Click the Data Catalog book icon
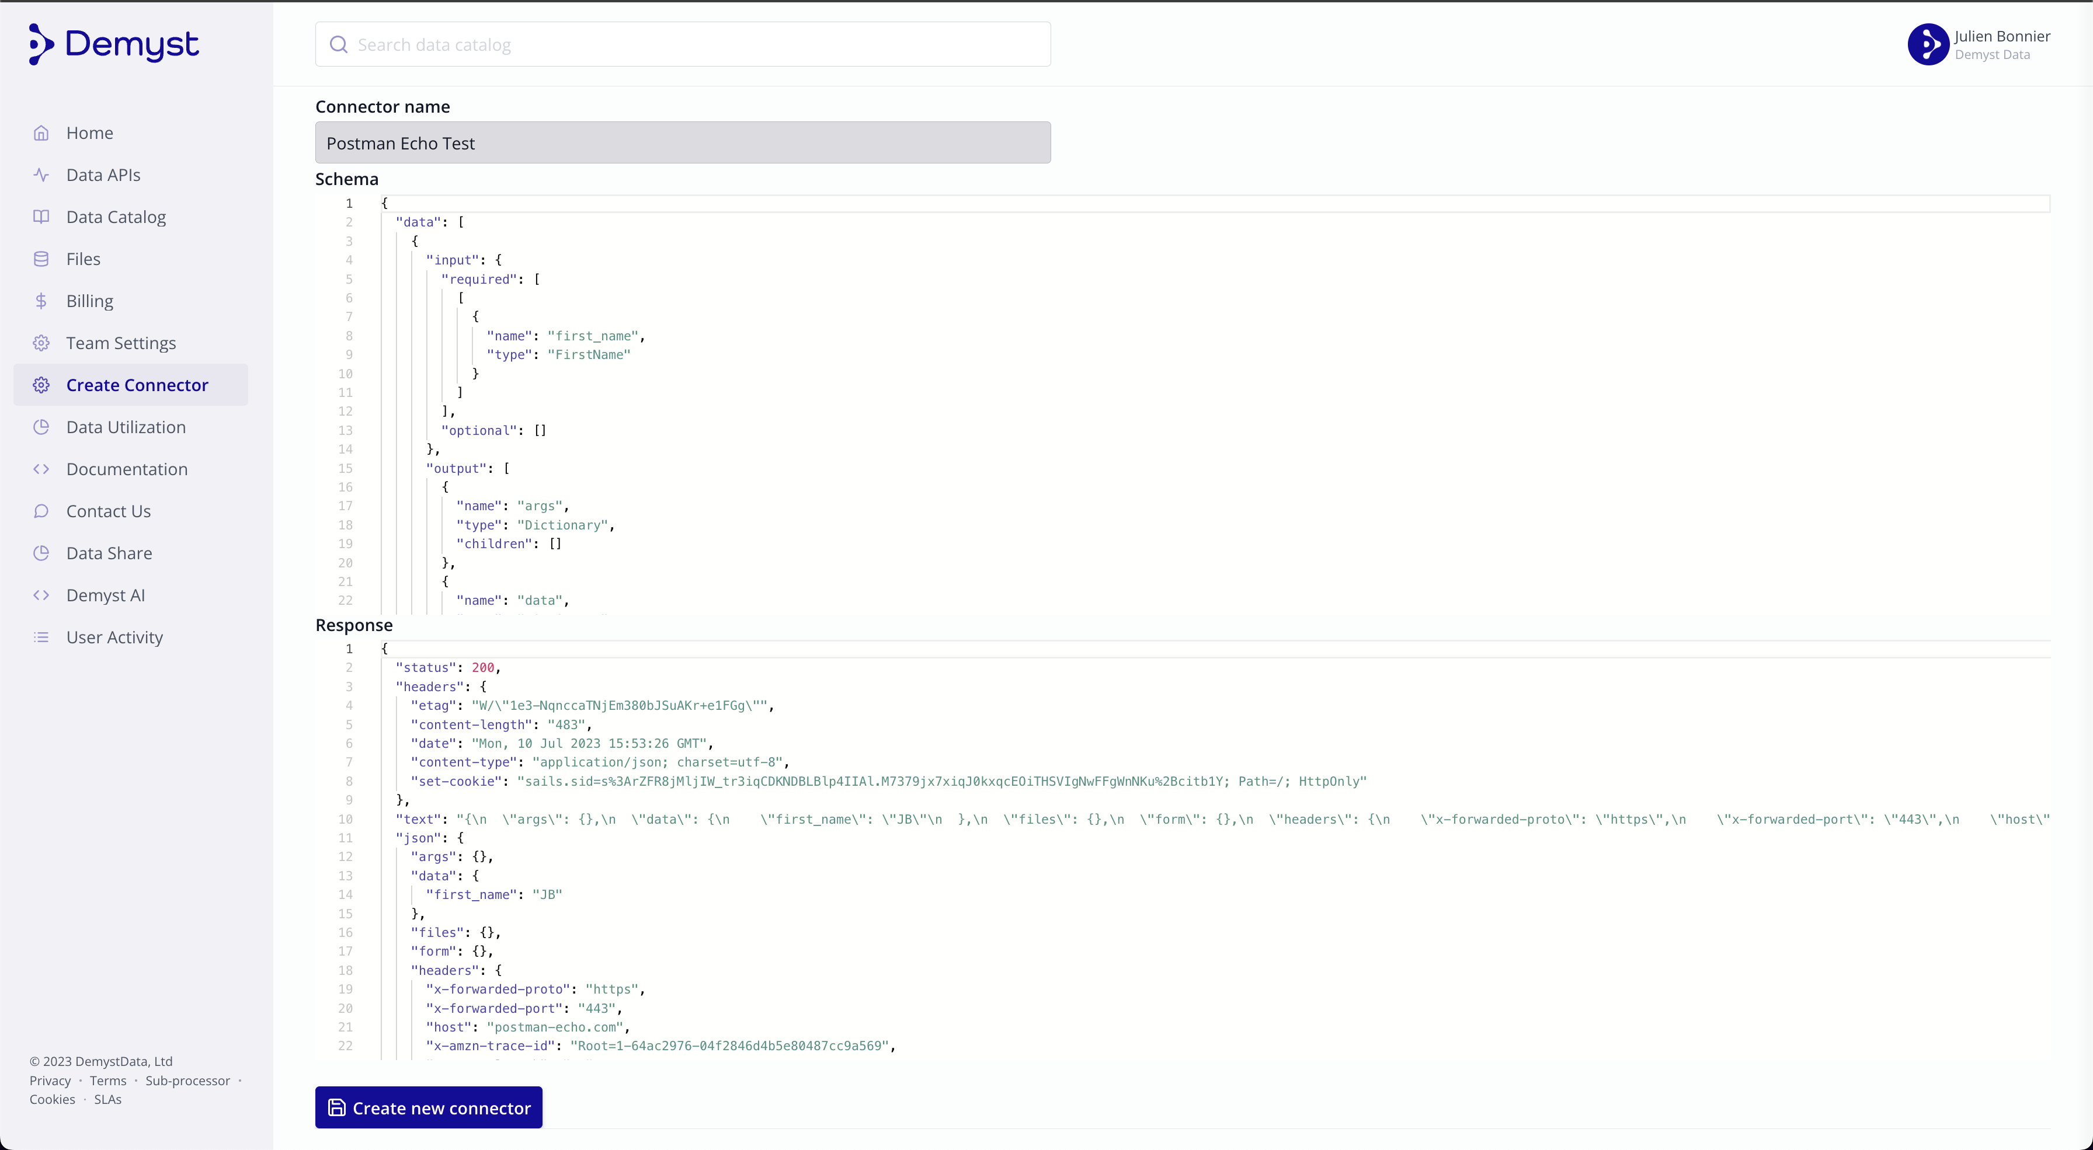The image size is (2093, 1150). click(41, 217)
